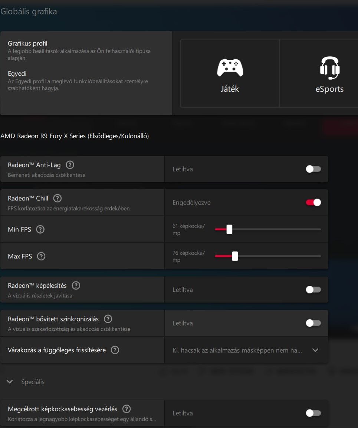
Task: Click the Engedélyezve status text
Action: (x=191, y=203)
